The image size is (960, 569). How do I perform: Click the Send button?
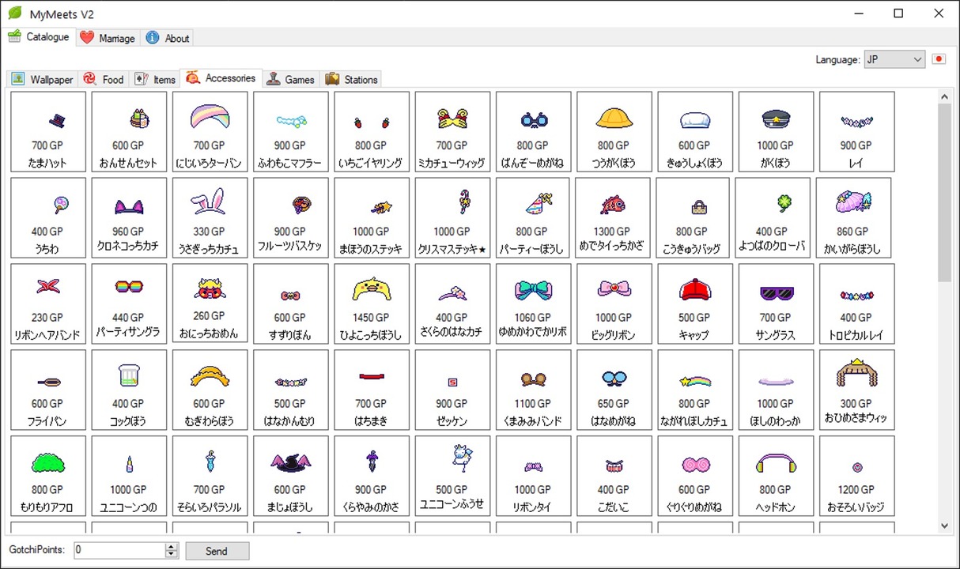(217, 551)
